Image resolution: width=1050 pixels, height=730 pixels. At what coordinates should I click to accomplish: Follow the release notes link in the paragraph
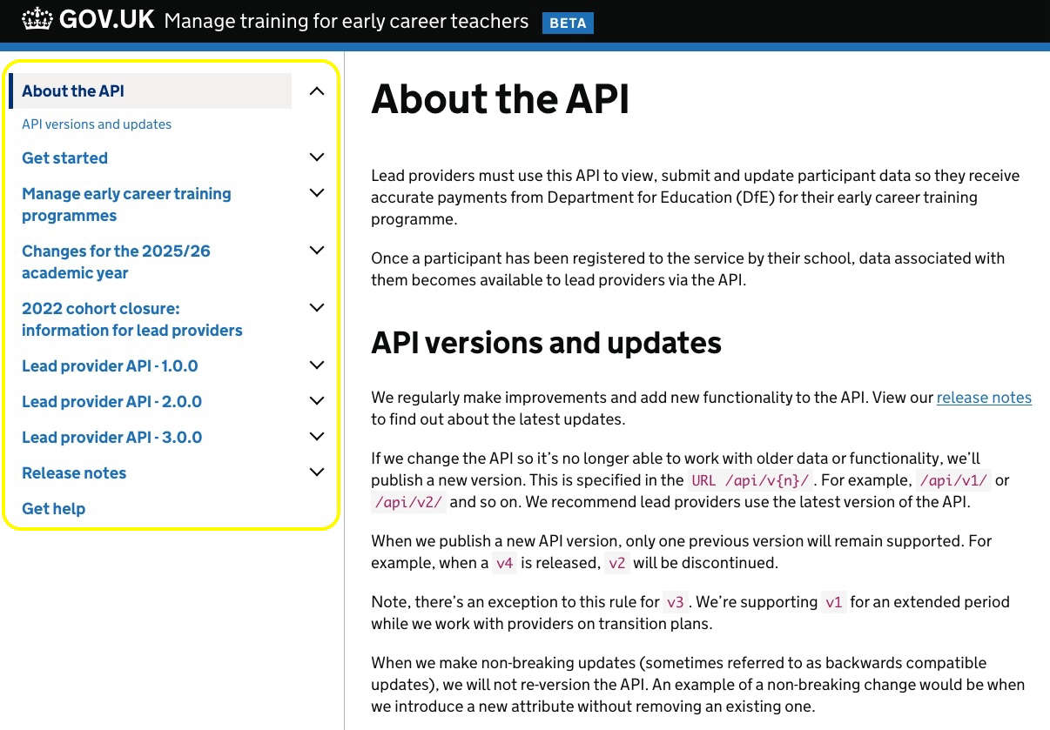click(x=984, y=398)
